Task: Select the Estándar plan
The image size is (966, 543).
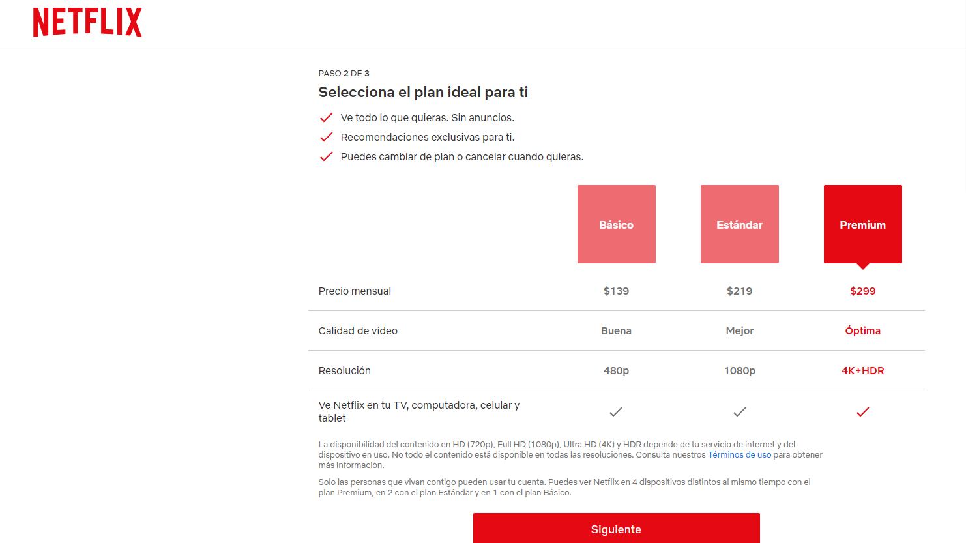Action: (x=739, y=224)
